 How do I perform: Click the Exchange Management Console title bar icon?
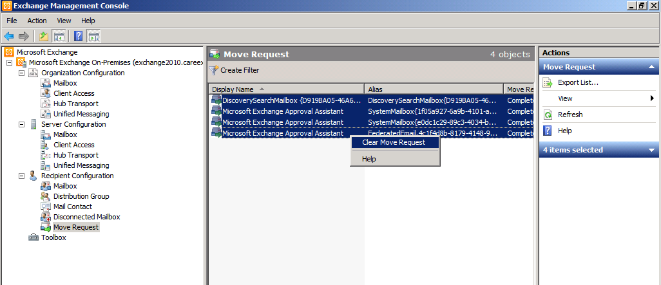[x=7, y=6]
